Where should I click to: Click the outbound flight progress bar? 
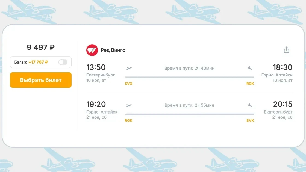point(189,77)
